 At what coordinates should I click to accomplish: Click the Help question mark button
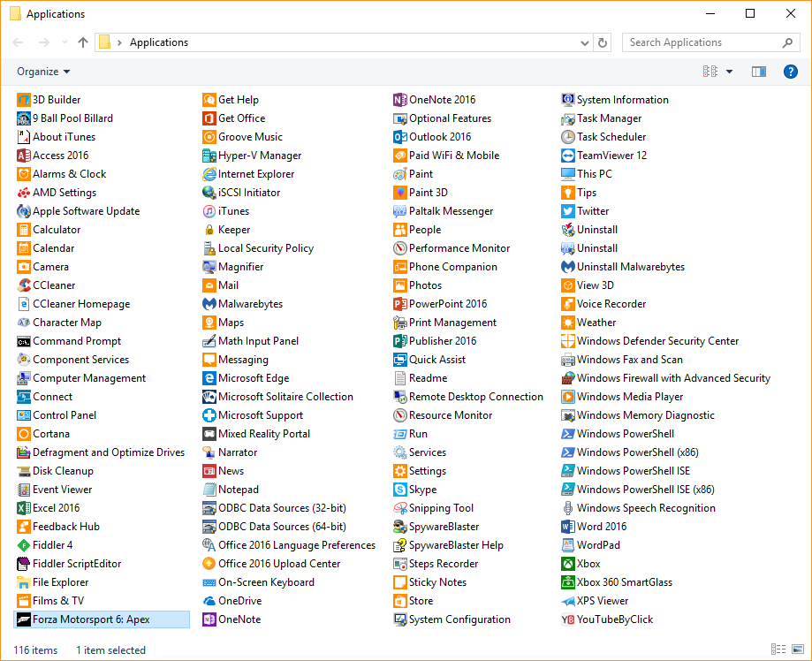pos(790,71)
